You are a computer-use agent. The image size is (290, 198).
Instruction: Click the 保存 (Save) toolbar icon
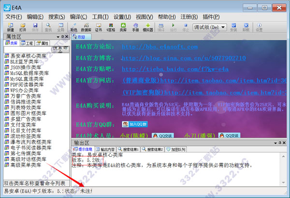point(35,28)
